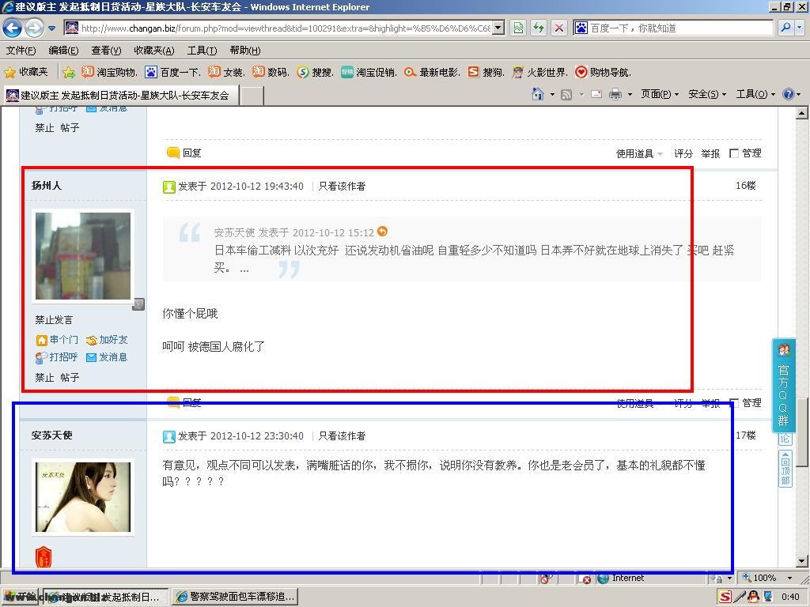
Task: Open the Favorites star button
Action: (27, 72)
